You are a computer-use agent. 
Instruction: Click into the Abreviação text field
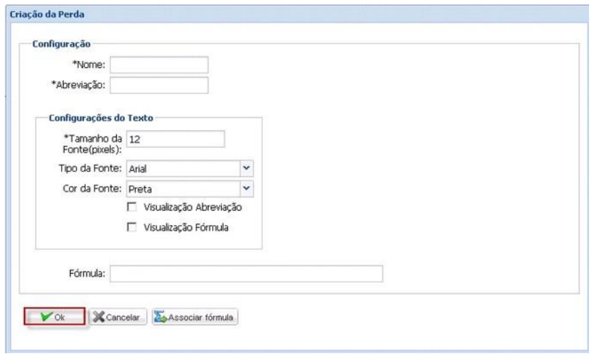click(159, 84)
